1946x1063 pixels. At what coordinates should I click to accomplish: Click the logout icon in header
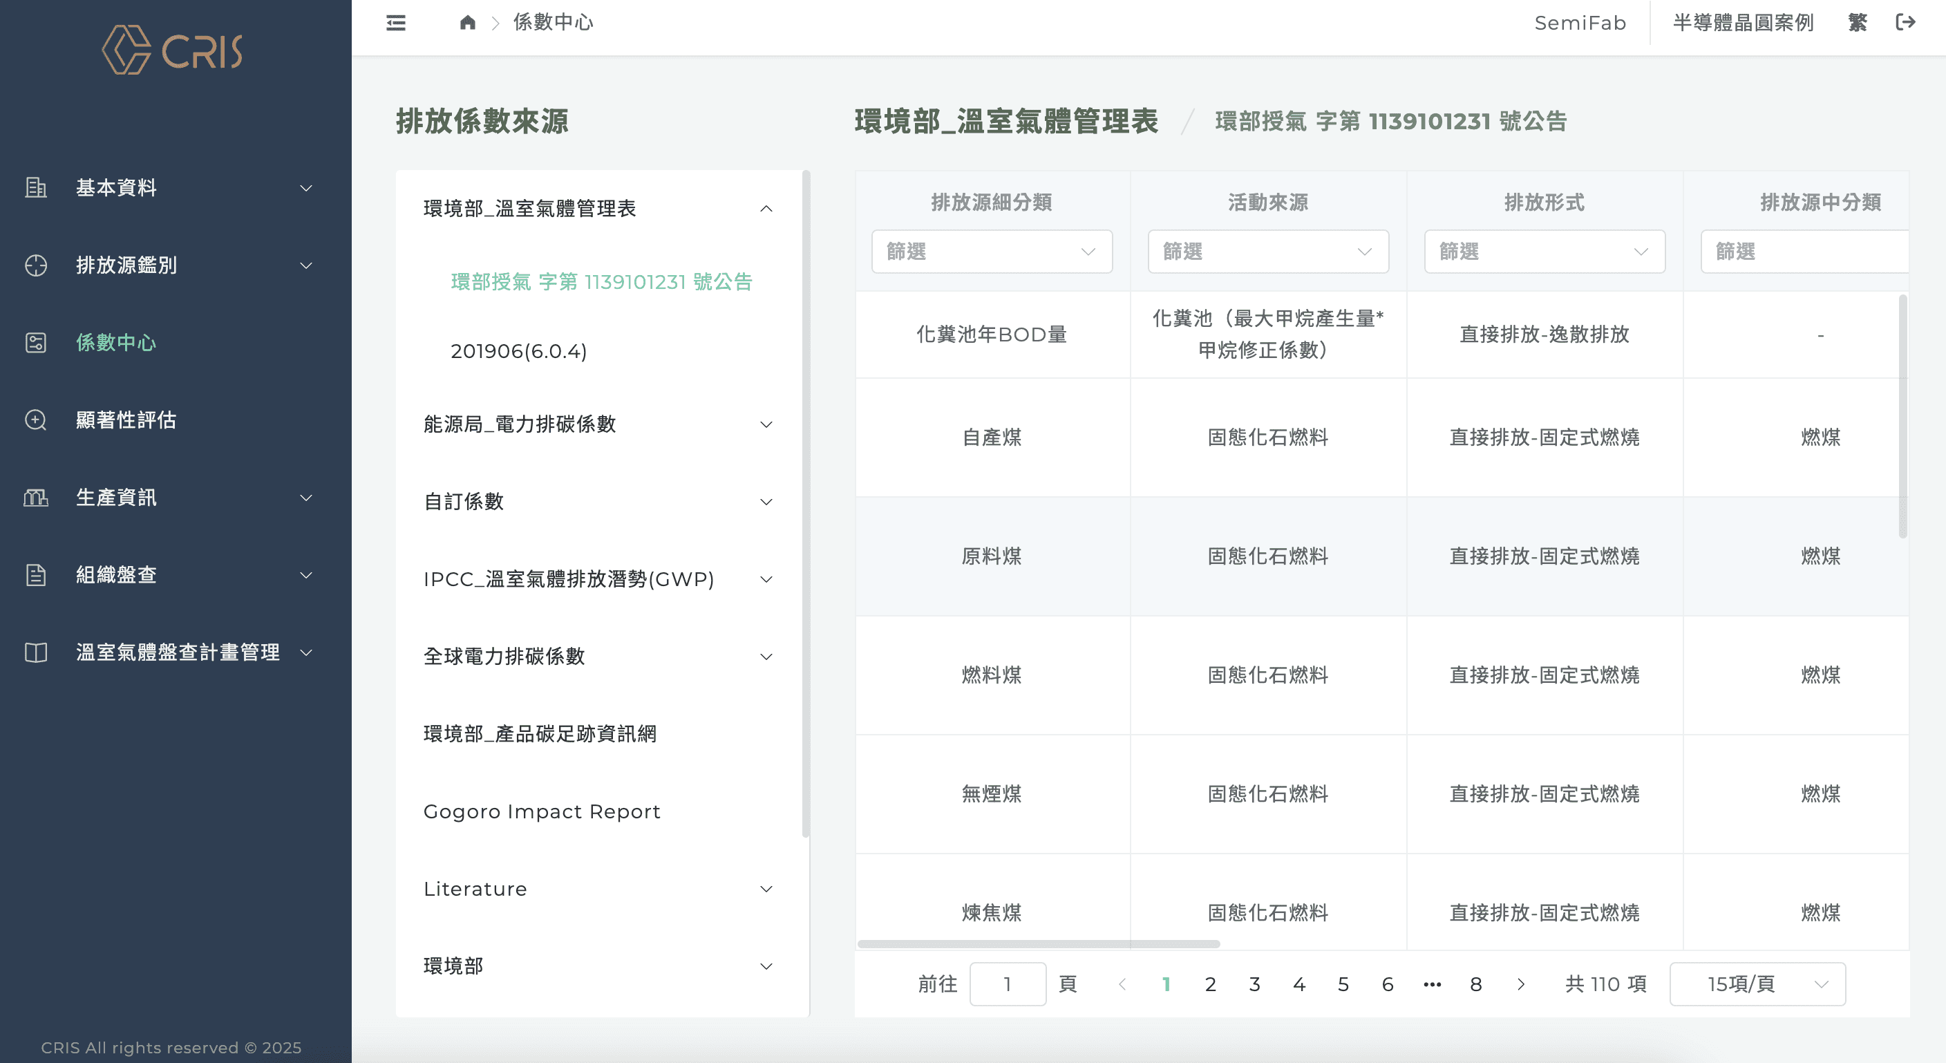[1905, 23]
